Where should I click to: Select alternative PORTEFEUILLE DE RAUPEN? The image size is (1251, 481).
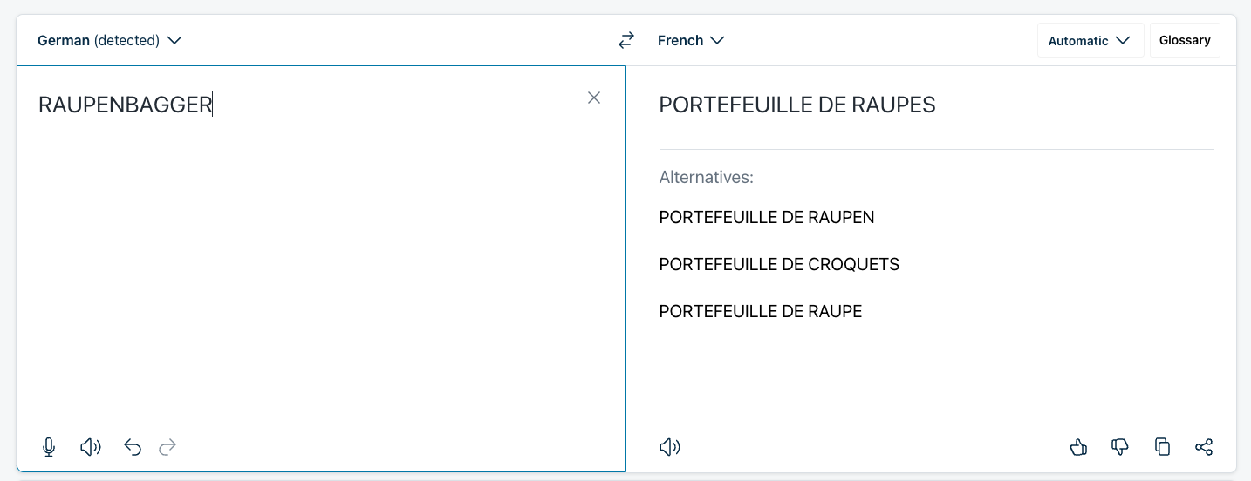[766, 217]
